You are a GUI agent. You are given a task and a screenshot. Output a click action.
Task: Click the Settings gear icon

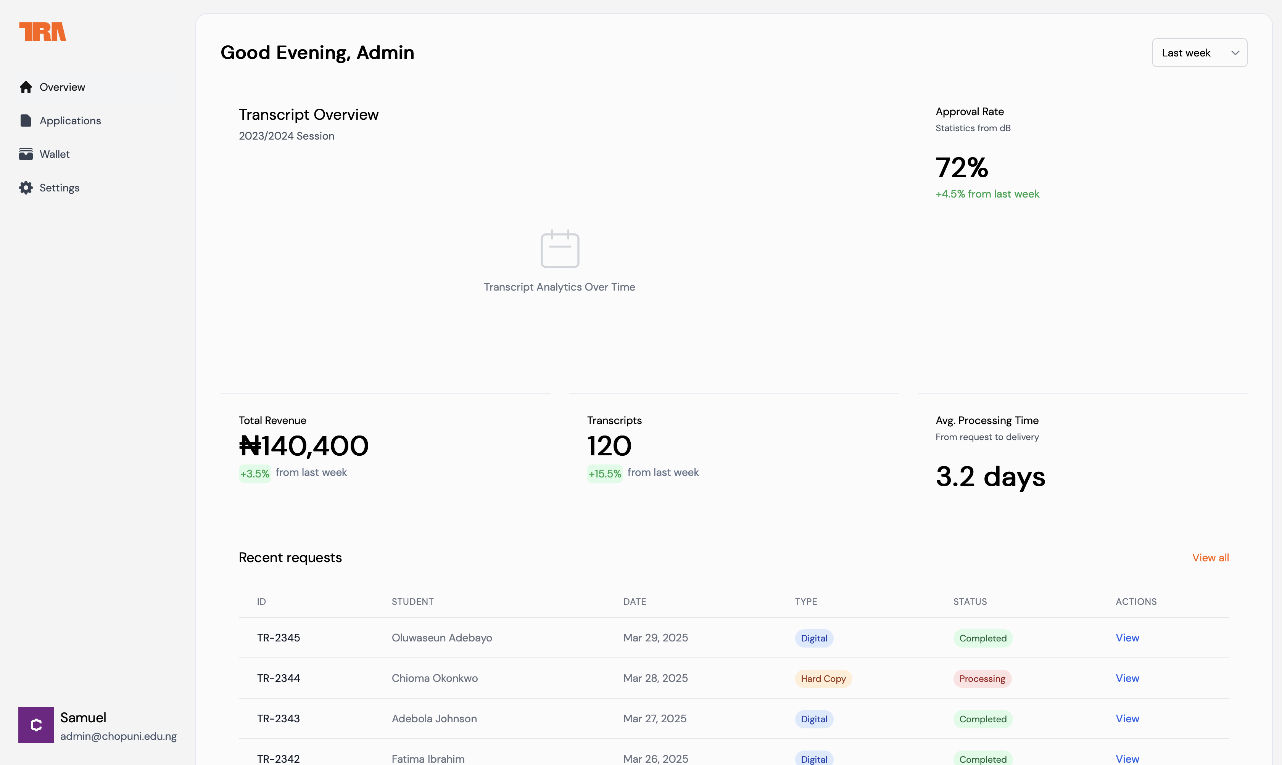pos(26,188)
